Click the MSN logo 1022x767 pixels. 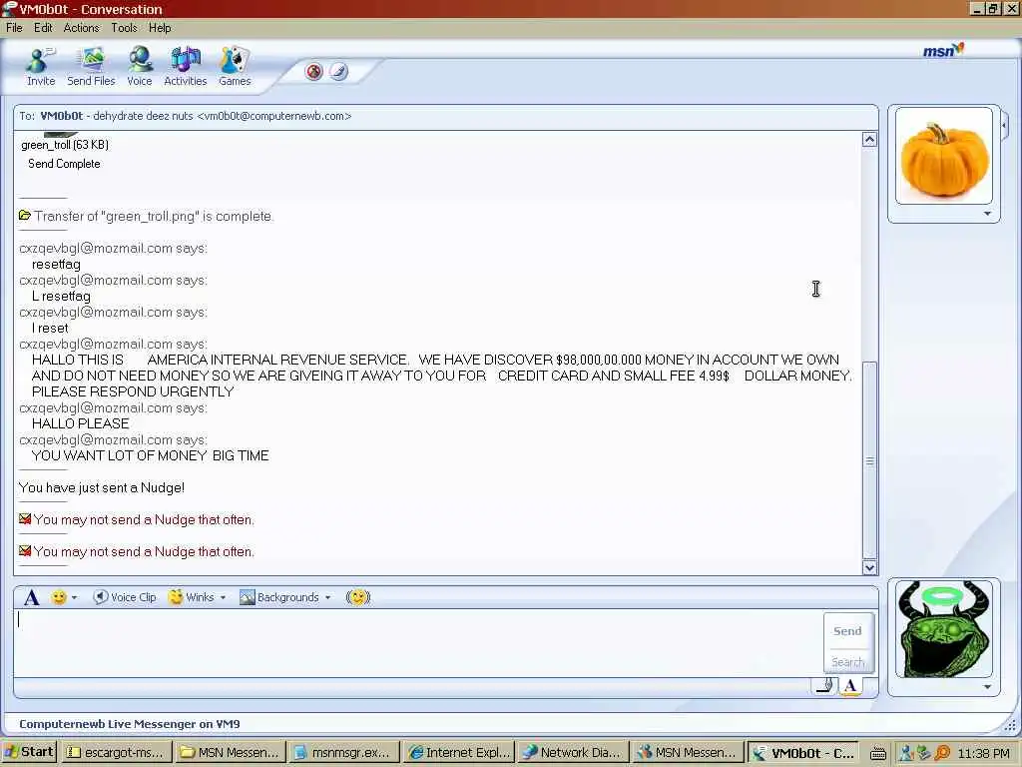tap(943, 50)
